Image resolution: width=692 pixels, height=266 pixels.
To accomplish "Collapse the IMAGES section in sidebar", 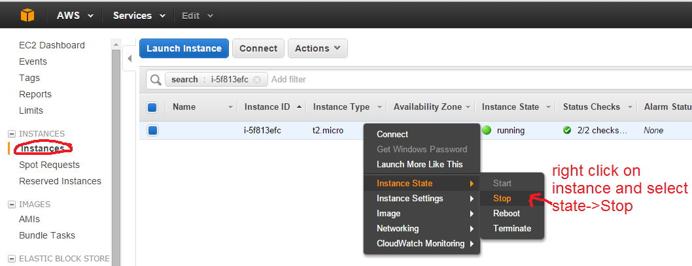I will 11,205.
